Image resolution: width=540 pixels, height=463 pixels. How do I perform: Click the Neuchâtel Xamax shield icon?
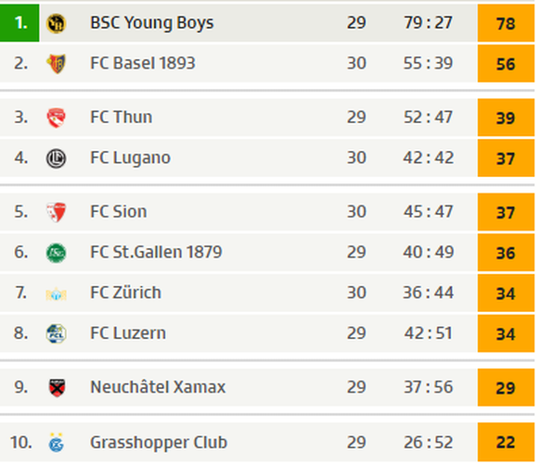point(57,388)
